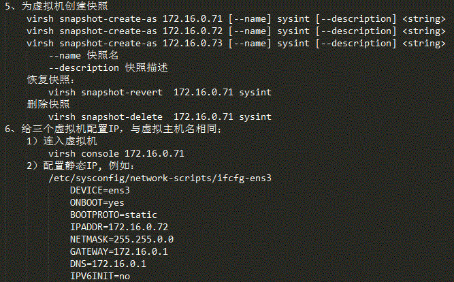Click the heading '6、给三个虚拟机配置IP'
This screenshot has width=454, height=282.
114,129
